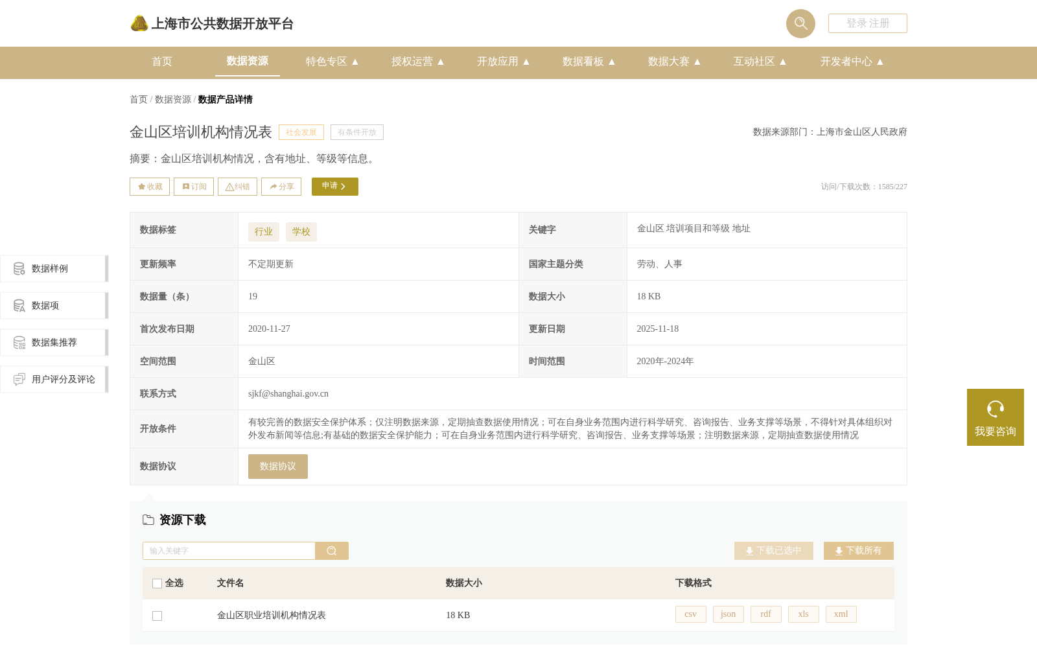Expand the 授权运营 menu
The image size is (1037, 648).
(418, 62)
